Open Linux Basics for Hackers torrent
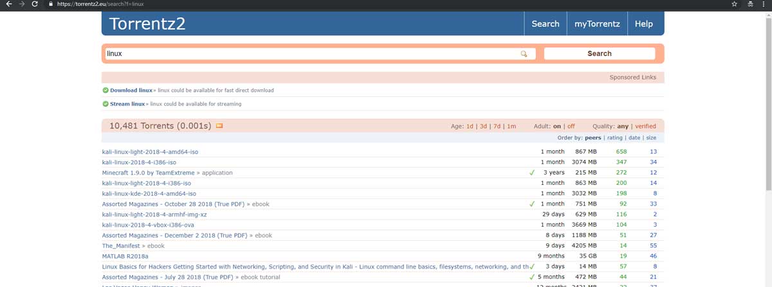 click(315, 266)
